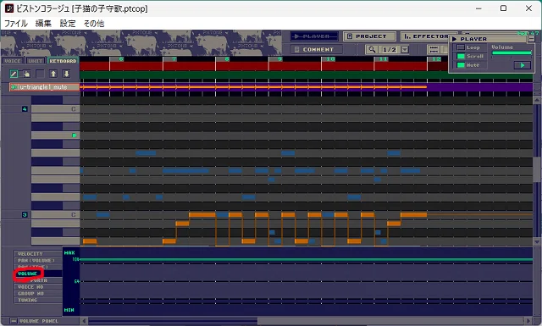
Task: Click the C4 piano key
Action: pos(55,109)
